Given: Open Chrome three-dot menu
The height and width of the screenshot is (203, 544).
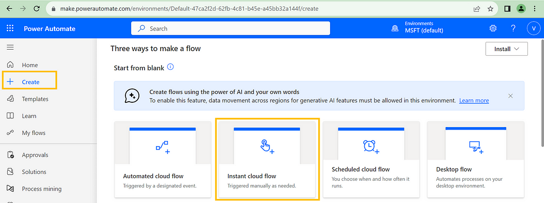Looking at the screenshot, I should 534,9.
